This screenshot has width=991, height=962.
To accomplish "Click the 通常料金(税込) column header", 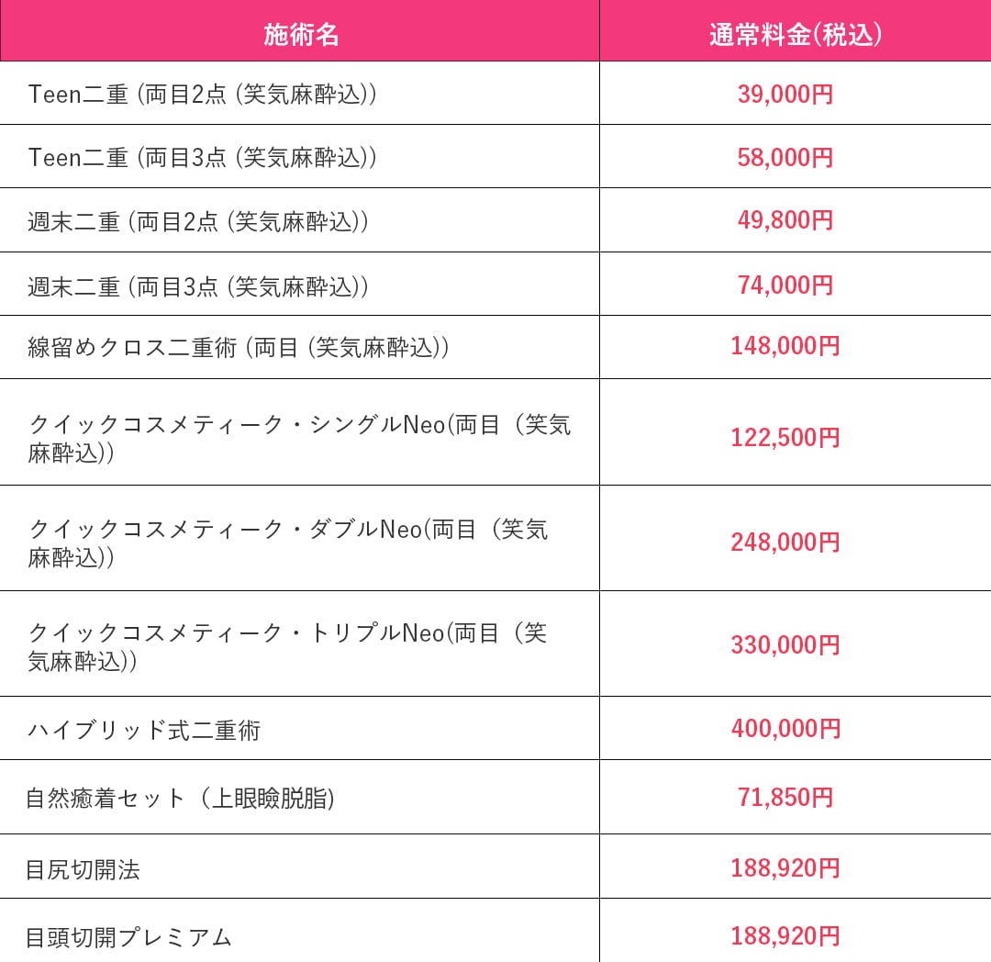I will [x=795, y=33].
